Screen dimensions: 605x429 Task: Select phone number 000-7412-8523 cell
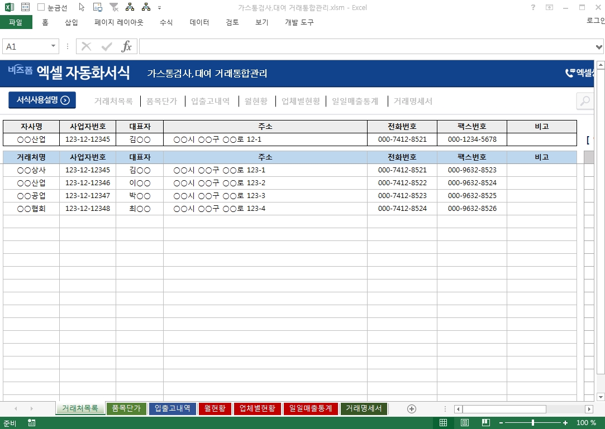pyautogui.click(x=402, y=196)
